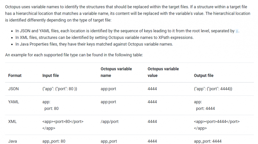258x144 pixels.
Task: Click the 'An example for each supported' sentence
Action: [x=74, y=55]
